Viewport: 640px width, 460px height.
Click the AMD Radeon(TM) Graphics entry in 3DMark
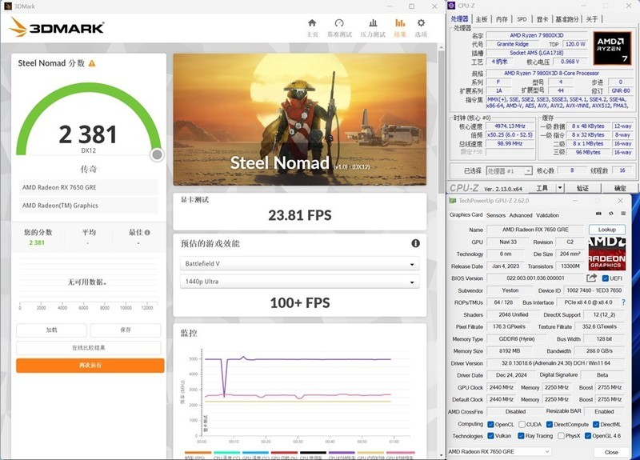(89, 206)
